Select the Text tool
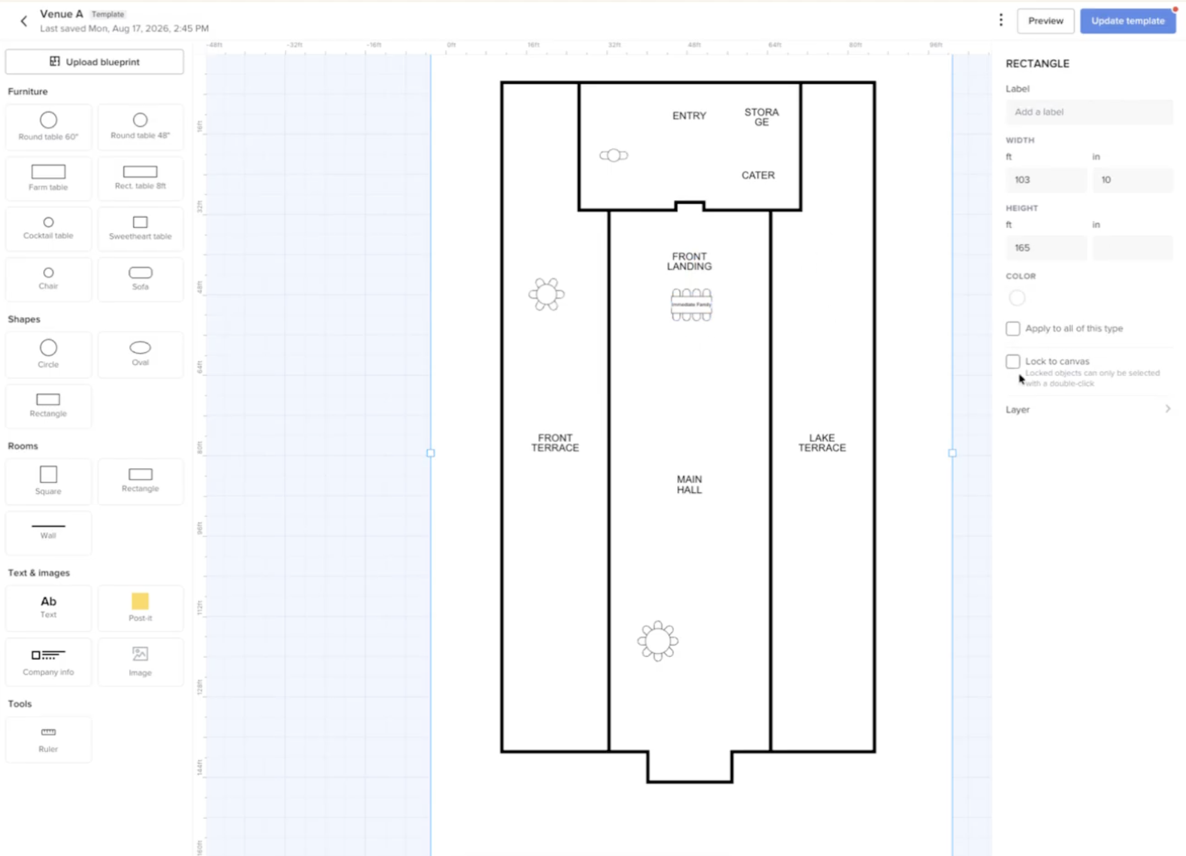The image size is (1186, 856). click(48, 608)
